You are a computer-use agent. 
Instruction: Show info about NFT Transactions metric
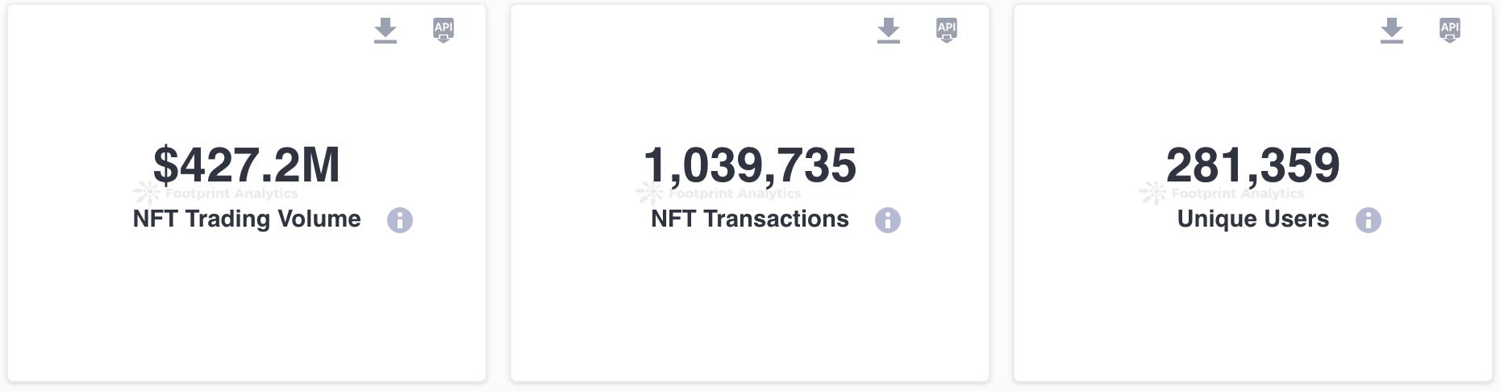(x=888, y=220)
